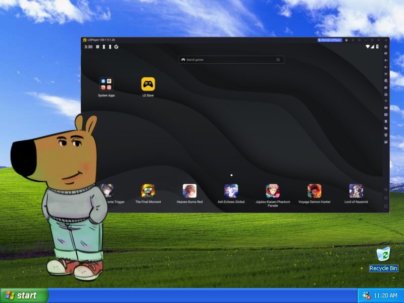This screenshot has width=404, height=303.
Task: Take a screenshot with the scissors icon
Action: [386, 101]
